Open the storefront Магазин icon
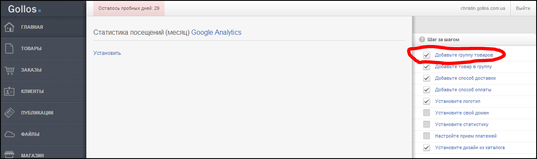Screen dimensions: 537x159 (x=9, y=154)
